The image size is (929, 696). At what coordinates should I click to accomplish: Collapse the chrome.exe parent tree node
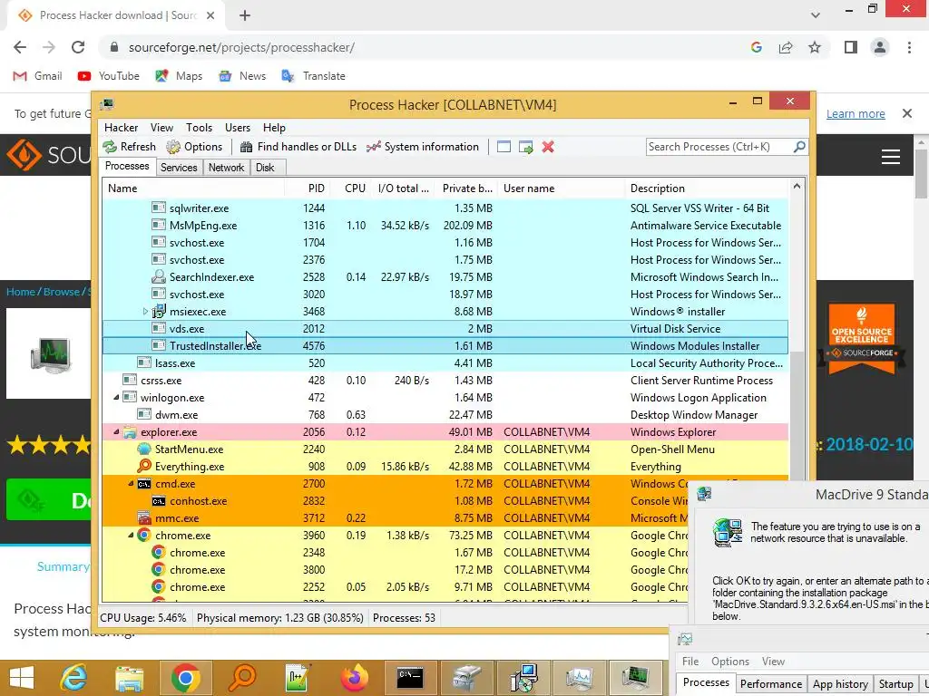click(131, 535)
